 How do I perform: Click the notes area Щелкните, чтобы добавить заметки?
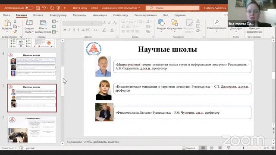pyautogui.click(x=93, y=142)
